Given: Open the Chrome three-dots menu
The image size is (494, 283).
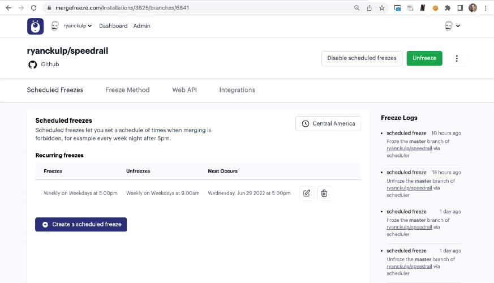Looking at the screenshot, I should point(486,8).
